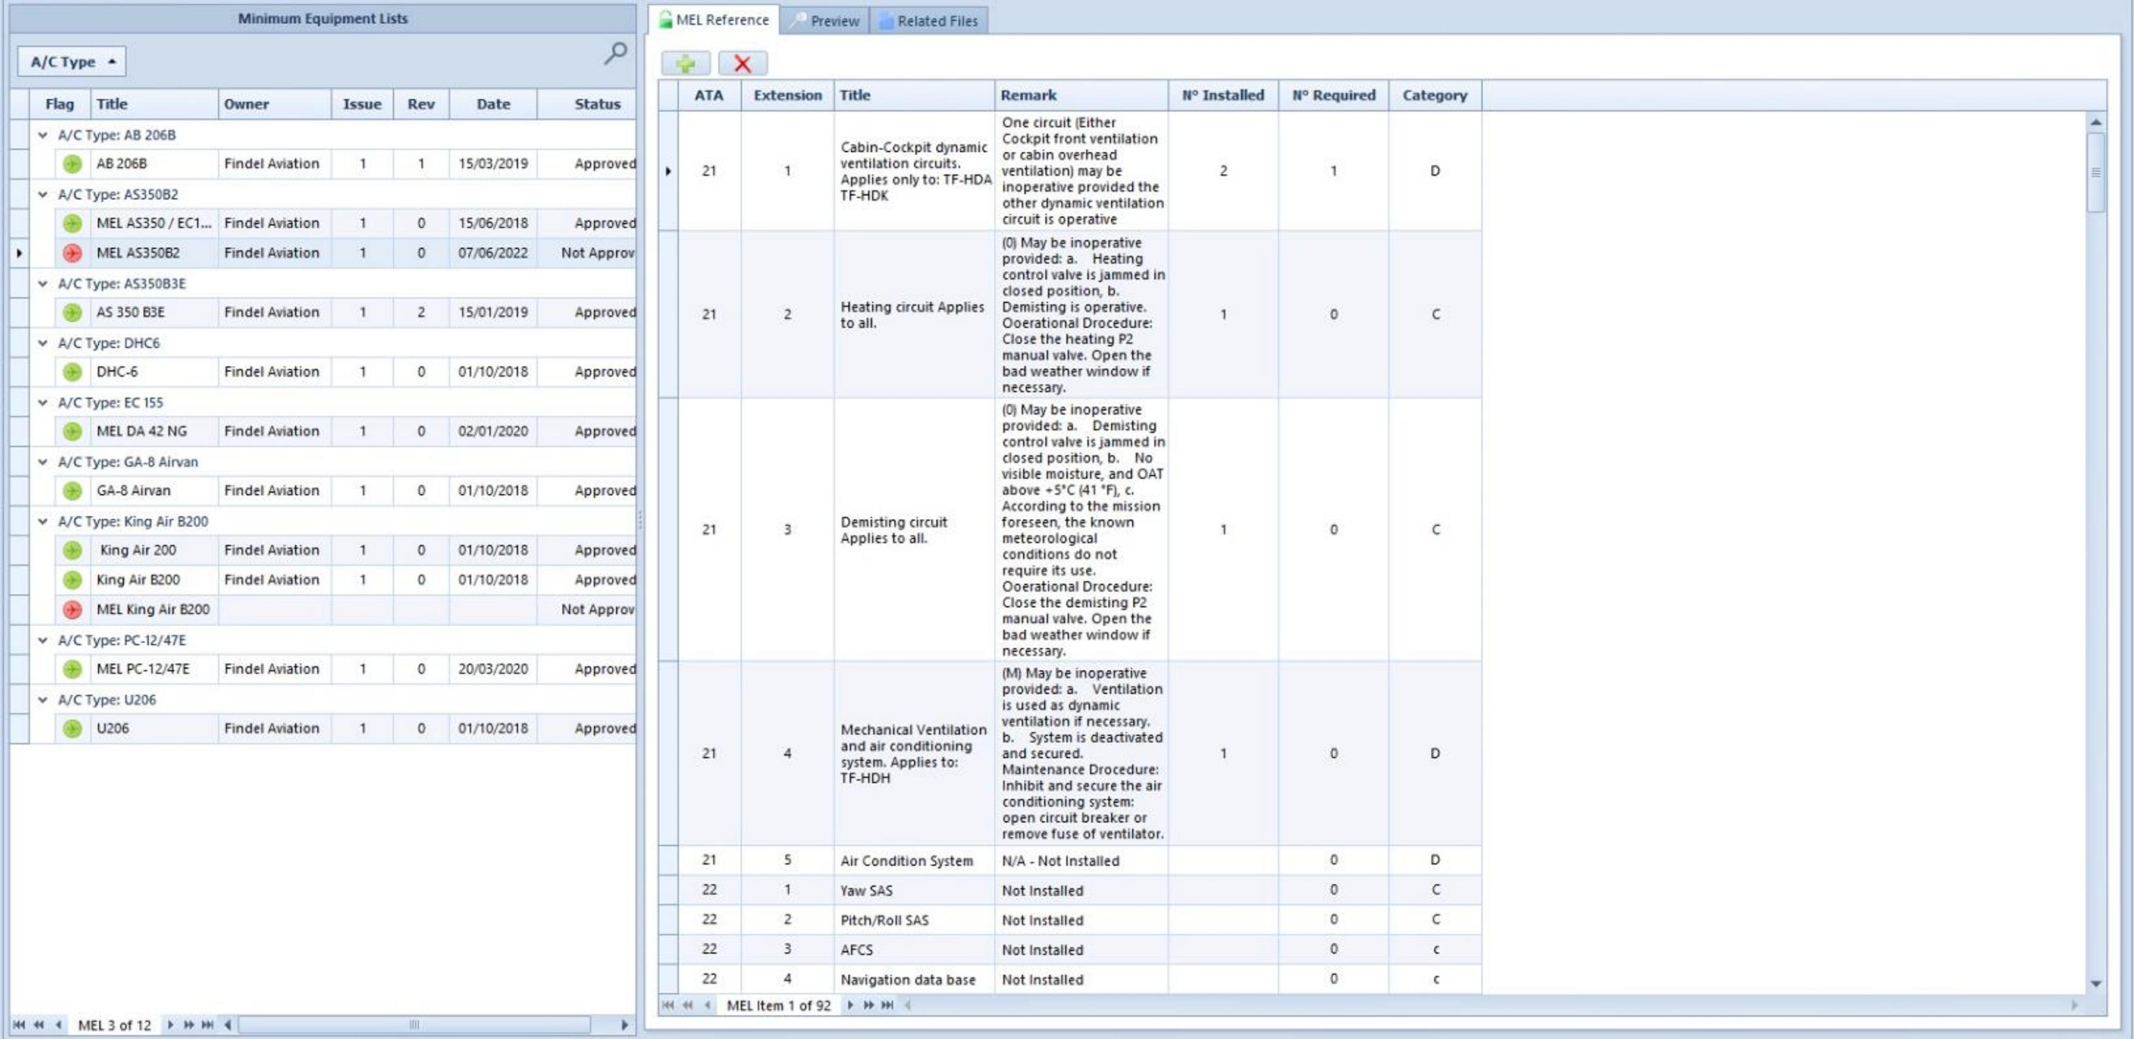Collapse the A/C Type: GA-8 Airvan group
This screenshot has width=2134, height=1039.
click(x=42, y=462)
